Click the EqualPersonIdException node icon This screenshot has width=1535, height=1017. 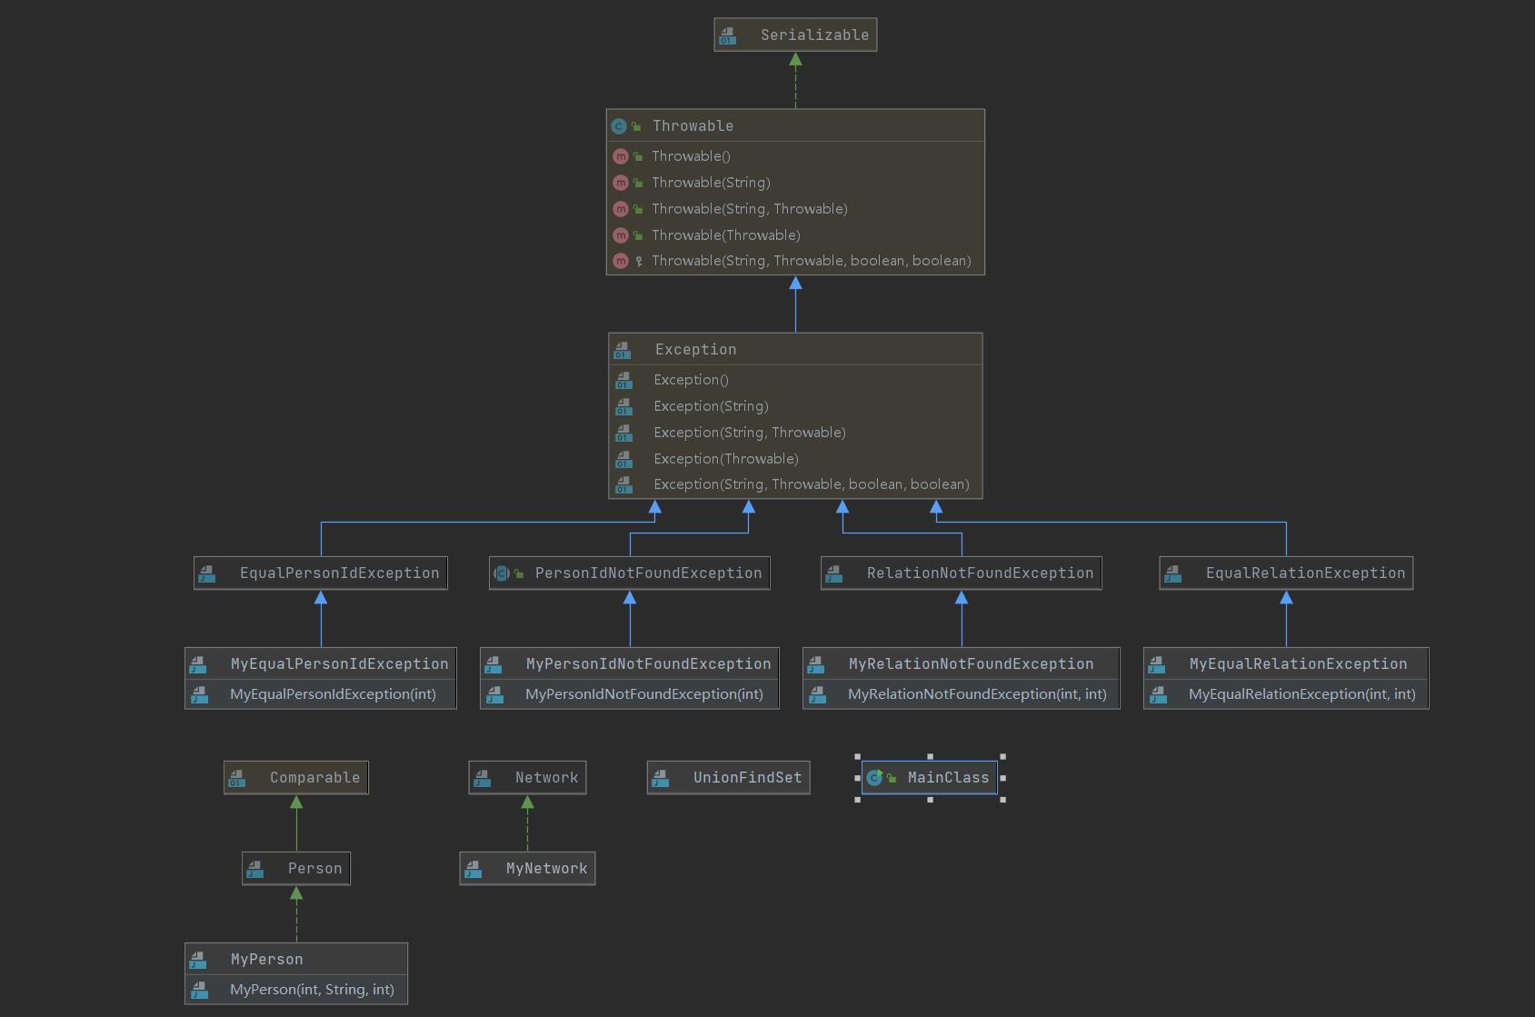point(207,573)
